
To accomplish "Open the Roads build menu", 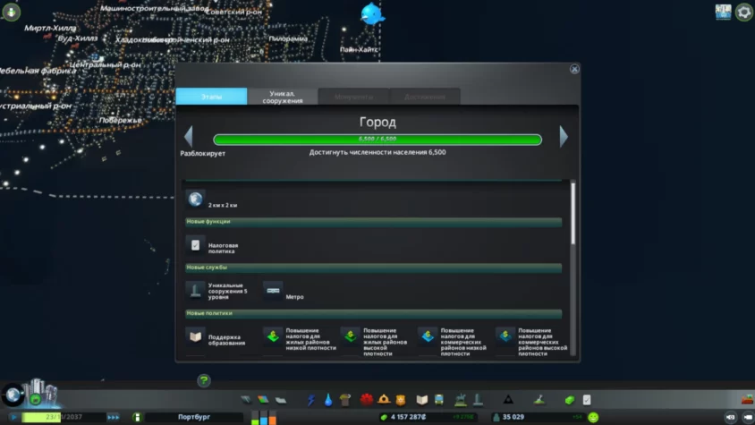I will click(x=246, y=399).
